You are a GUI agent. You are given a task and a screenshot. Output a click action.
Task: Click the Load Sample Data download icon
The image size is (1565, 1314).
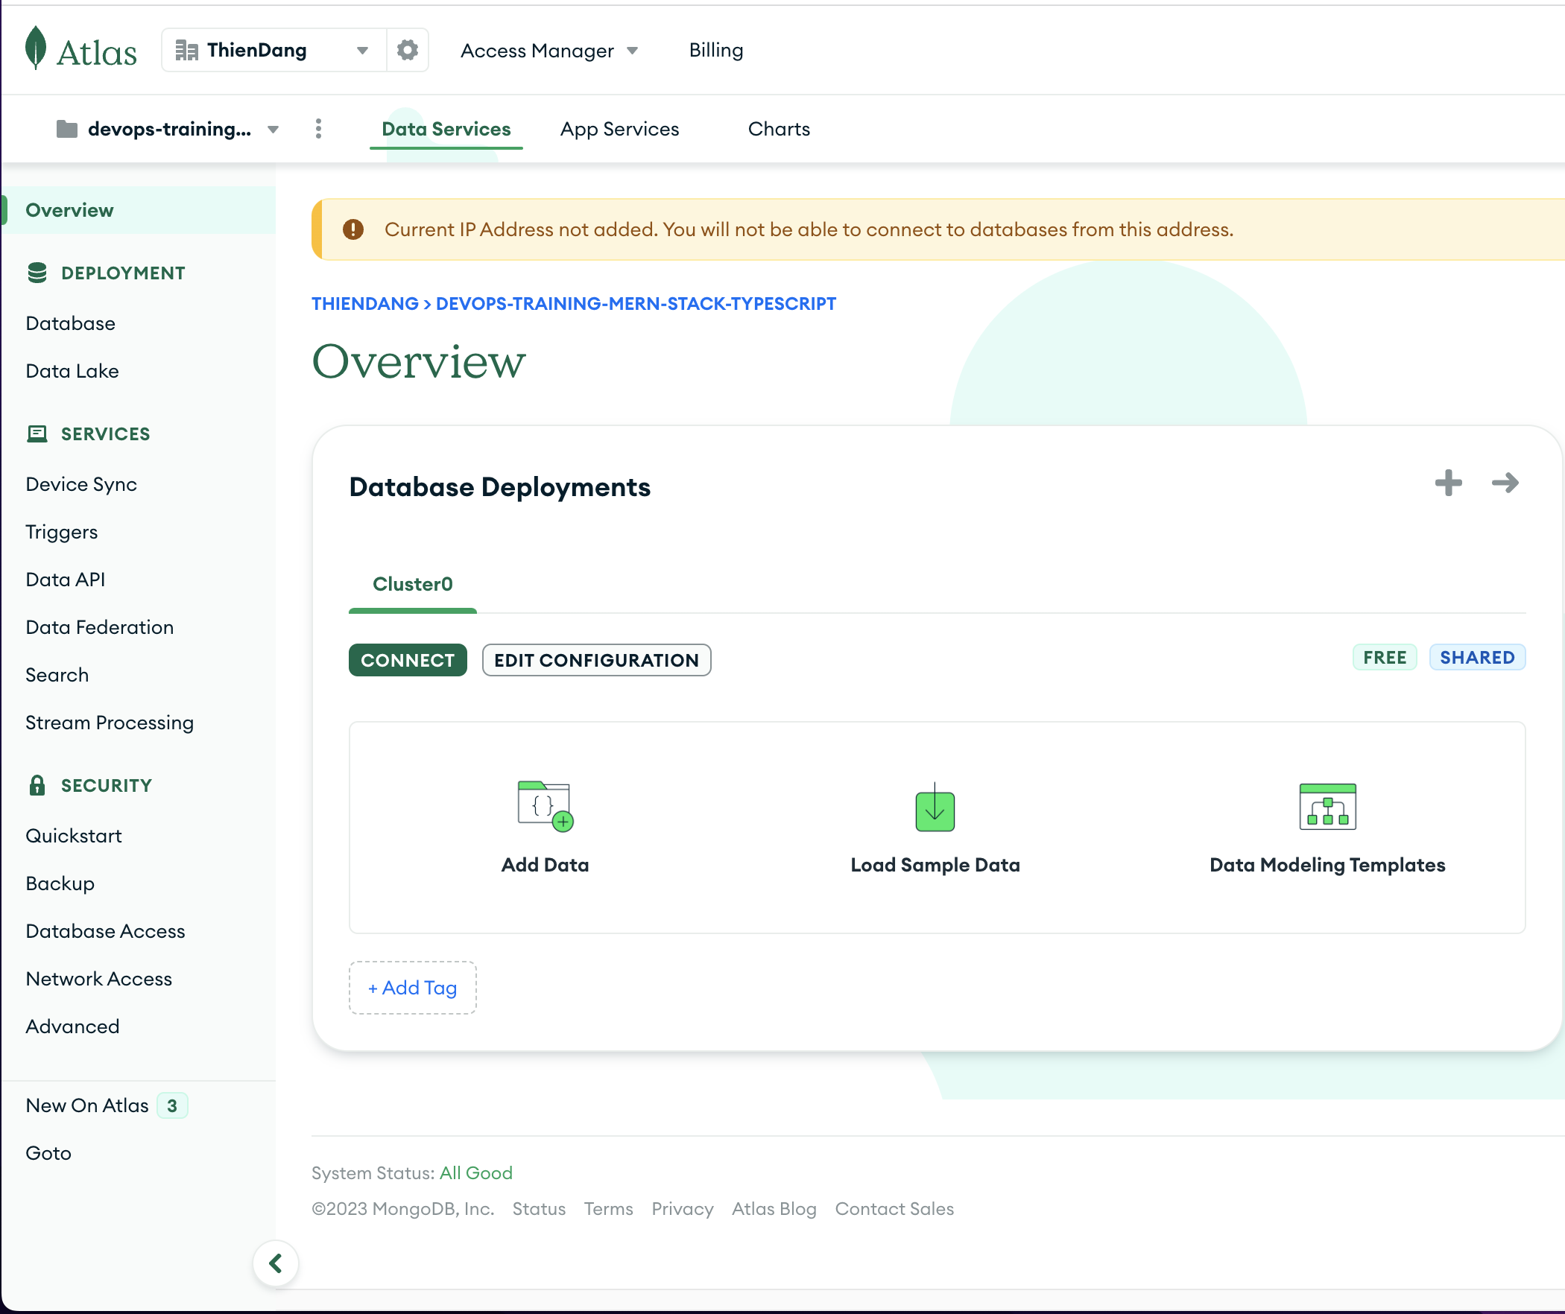[x=935, y=807]
